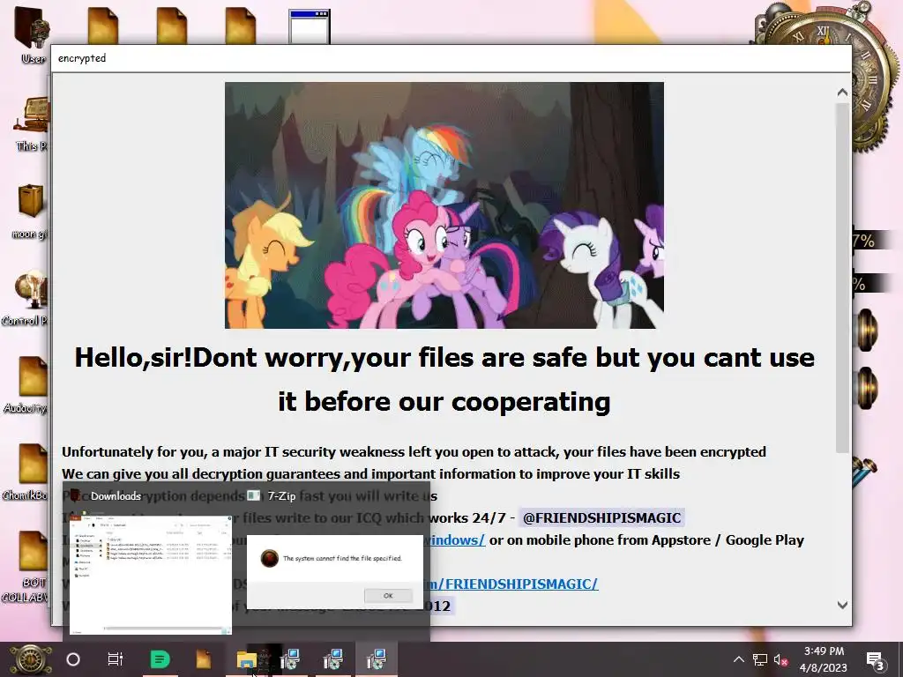This screenshot has height=677, width=903.
Task: Select the third tan file icon at top of desktop
Action: click(x=240, y=26)
